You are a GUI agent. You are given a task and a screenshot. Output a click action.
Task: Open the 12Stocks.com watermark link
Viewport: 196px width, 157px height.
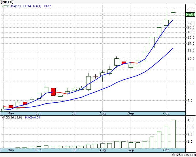click(x=184, y=155)
